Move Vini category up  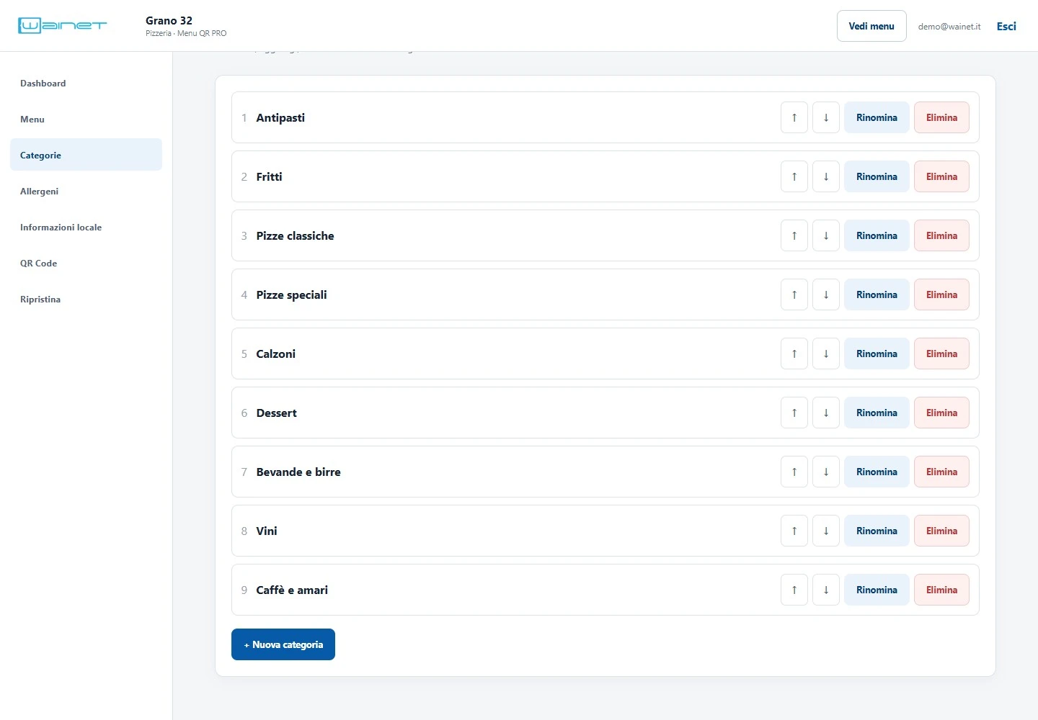point(794,531)
